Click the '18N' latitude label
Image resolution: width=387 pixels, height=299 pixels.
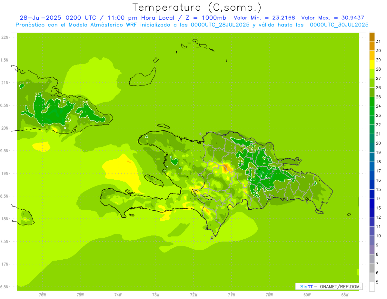coord(5,219)
